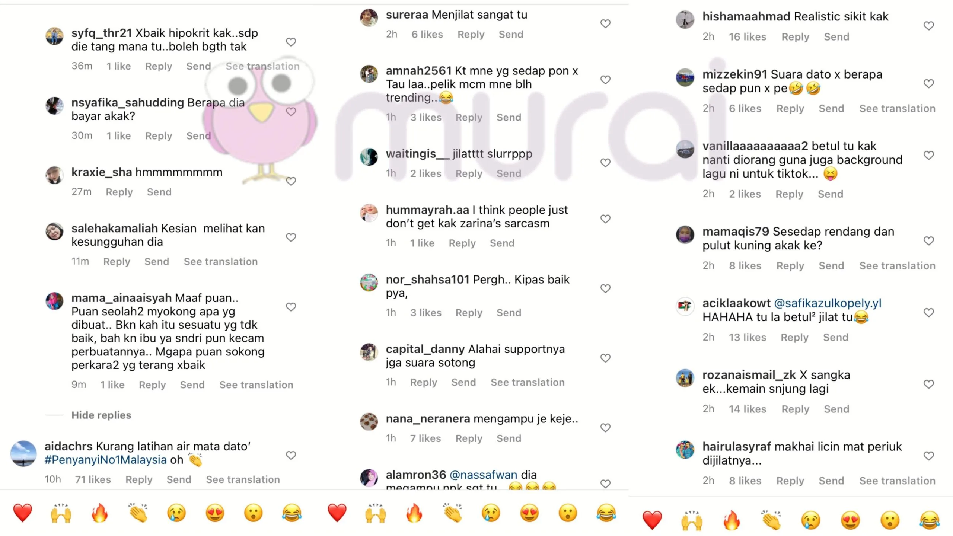Open nana_neranera's profile picture
This screenshot has height=536, width=953.
(369, 422)
